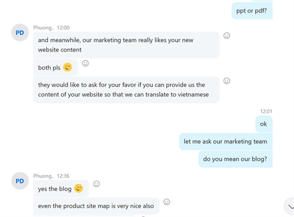Click Phuong's PD avatar at 12:36
Image resolution: width=294 pixels, height=217 pixels.
20,181
